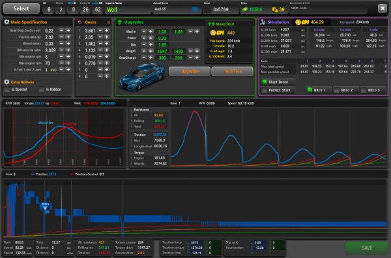Image resolution: width=391 pixels, height=258 pixels.
Task: Enable the Perfect Start checkbox
Action: click(265, 90)
